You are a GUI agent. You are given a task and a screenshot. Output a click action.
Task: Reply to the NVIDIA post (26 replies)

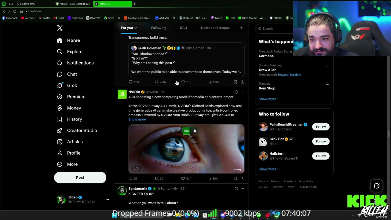[x=133, y=178]
